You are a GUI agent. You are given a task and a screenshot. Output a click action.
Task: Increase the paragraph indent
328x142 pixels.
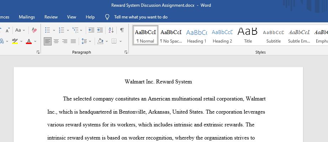(100, 30)
